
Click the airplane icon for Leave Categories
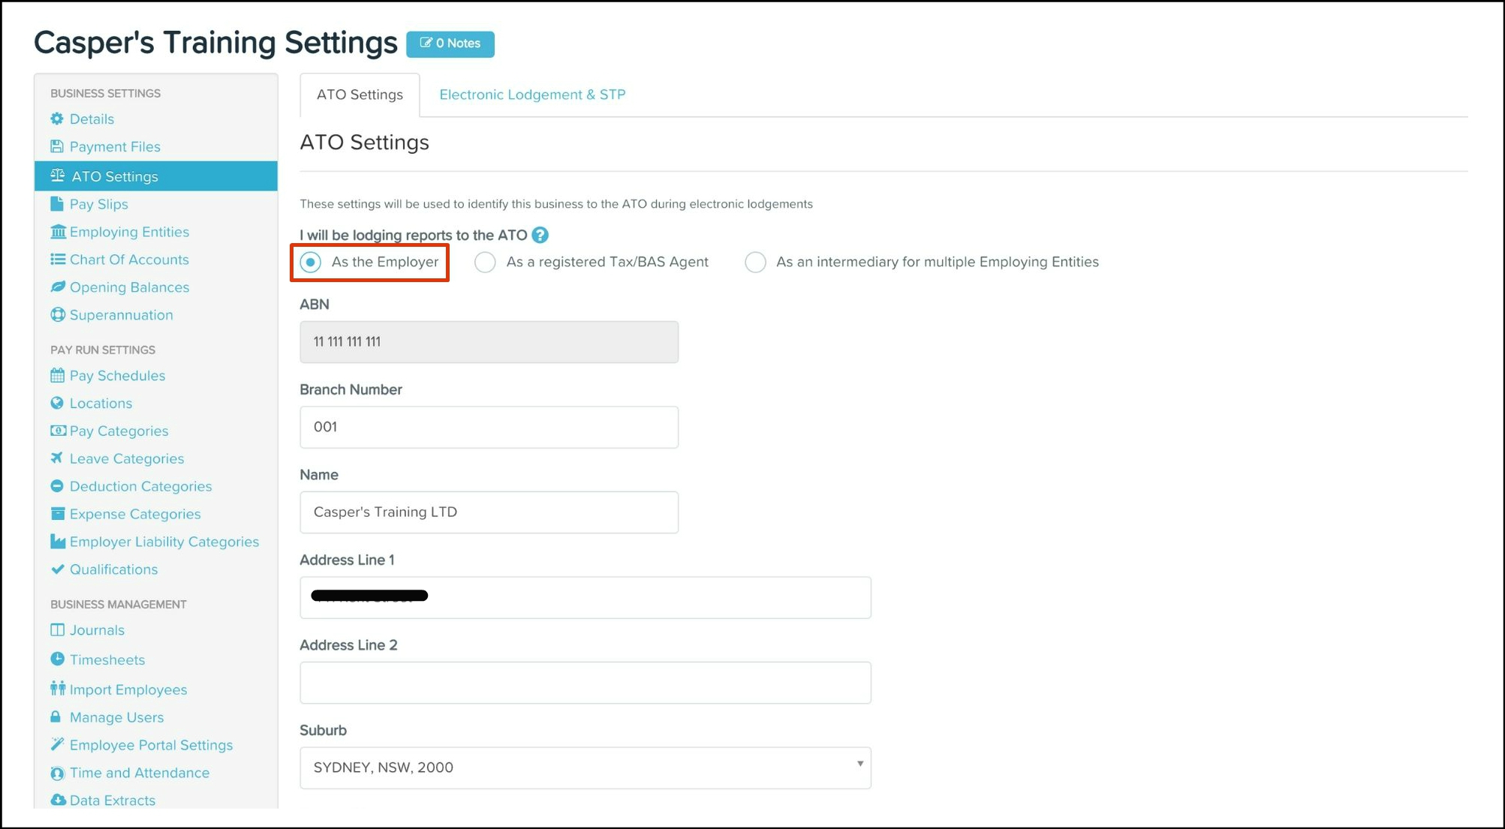[x=57, y=458]
